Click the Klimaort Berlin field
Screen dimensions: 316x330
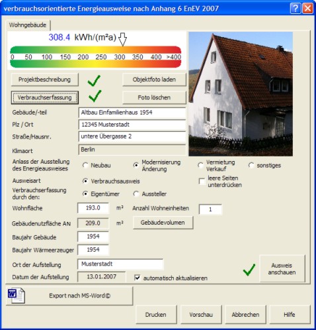[x=132, y=150]
